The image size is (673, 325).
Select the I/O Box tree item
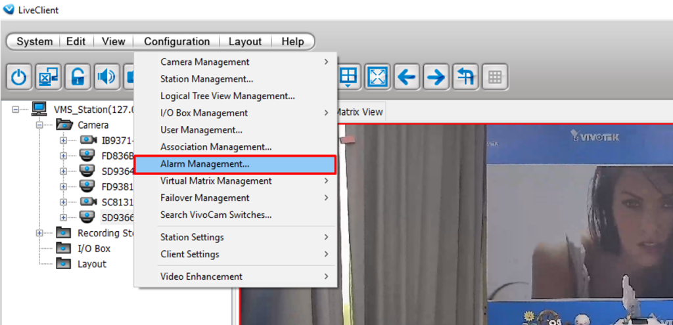tap(93, 249)
